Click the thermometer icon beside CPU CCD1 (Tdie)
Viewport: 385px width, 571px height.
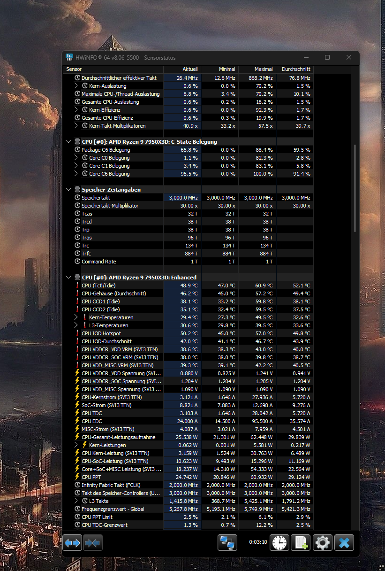pos(78,301)
